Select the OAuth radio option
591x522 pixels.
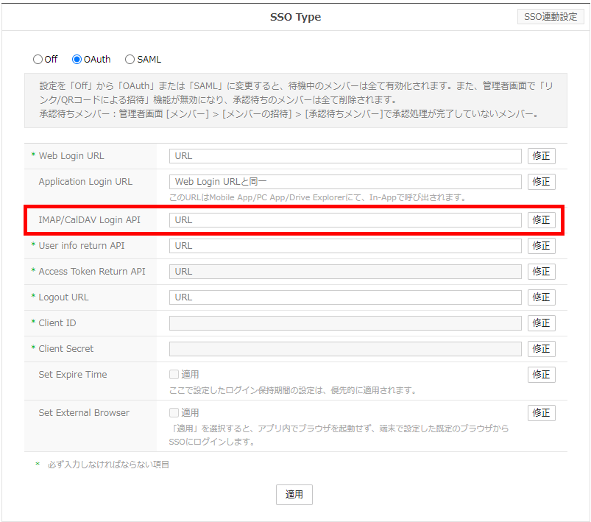coord(77,60)
